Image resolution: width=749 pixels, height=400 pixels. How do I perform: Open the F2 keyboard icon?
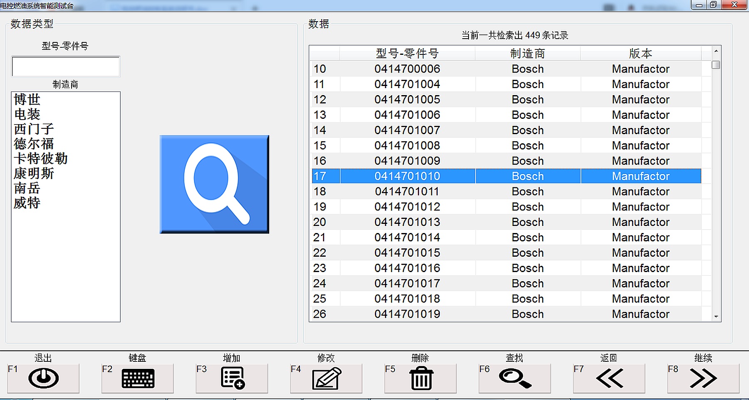point(138,378)
